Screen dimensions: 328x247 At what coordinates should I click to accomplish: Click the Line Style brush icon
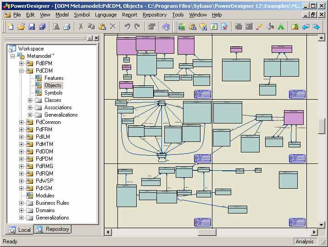[260, 27]
